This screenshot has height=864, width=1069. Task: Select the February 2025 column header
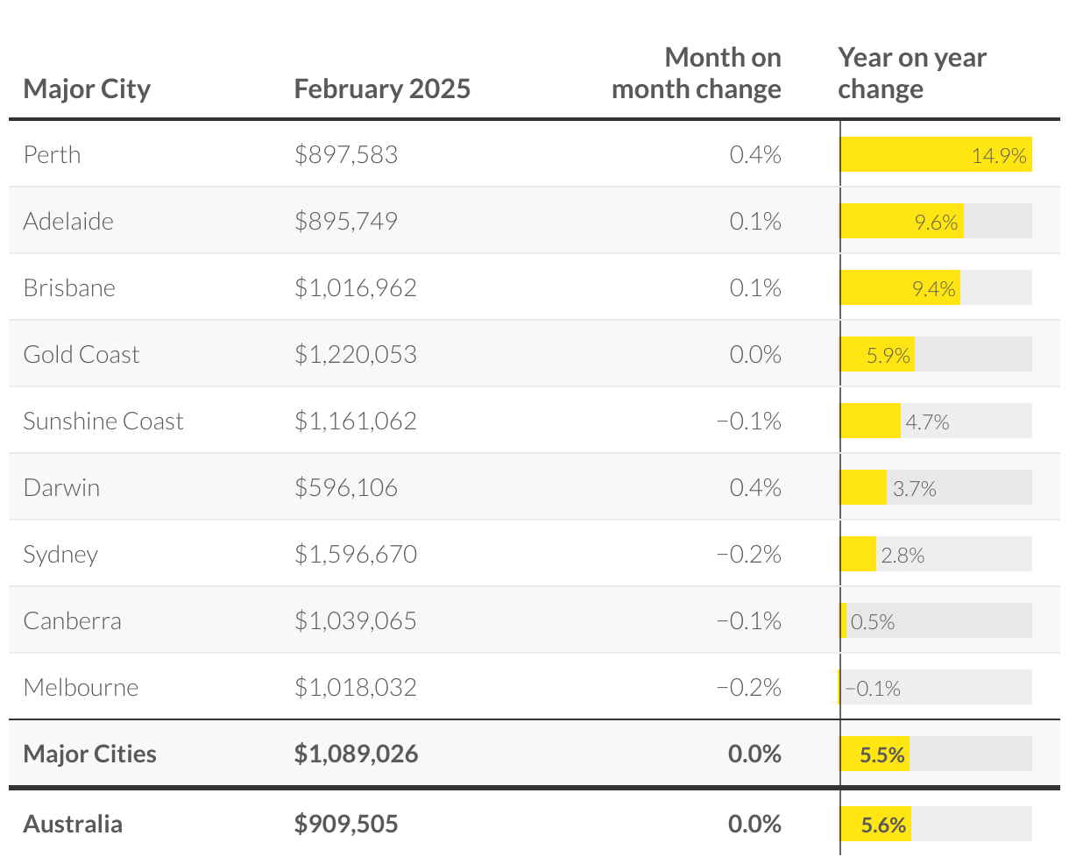[382, 89]
